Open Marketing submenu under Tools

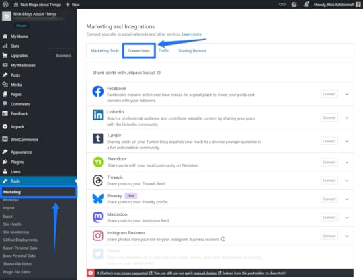click(38, 192)
